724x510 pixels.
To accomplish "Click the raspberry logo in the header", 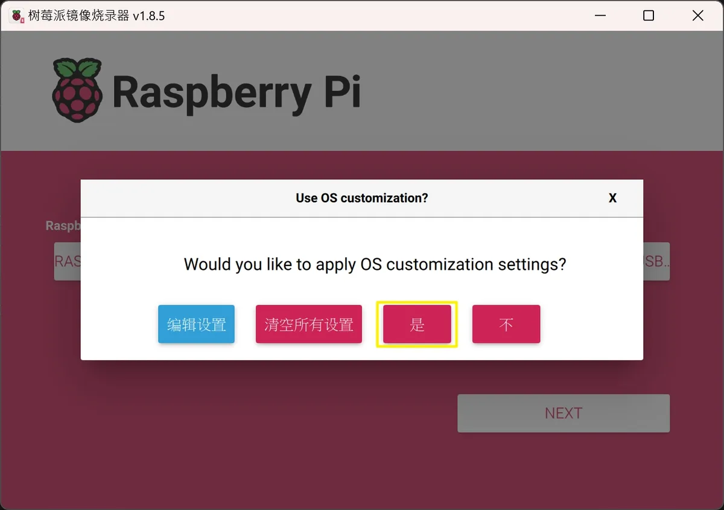I will tap(77, 90).
